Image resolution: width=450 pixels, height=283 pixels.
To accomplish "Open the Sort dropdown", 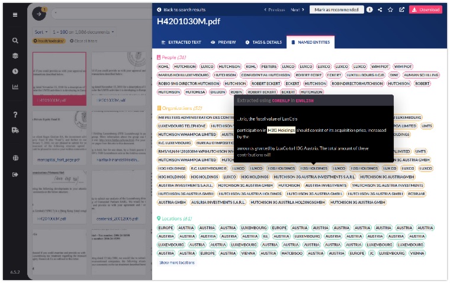I will click(x=41, y=32).
